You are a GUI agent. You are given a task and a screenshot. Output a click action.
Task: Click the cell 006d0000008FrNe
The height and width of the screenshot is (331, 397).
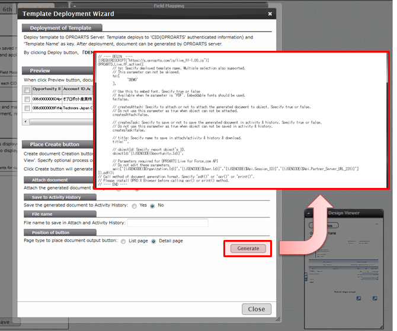coord(47,108)
